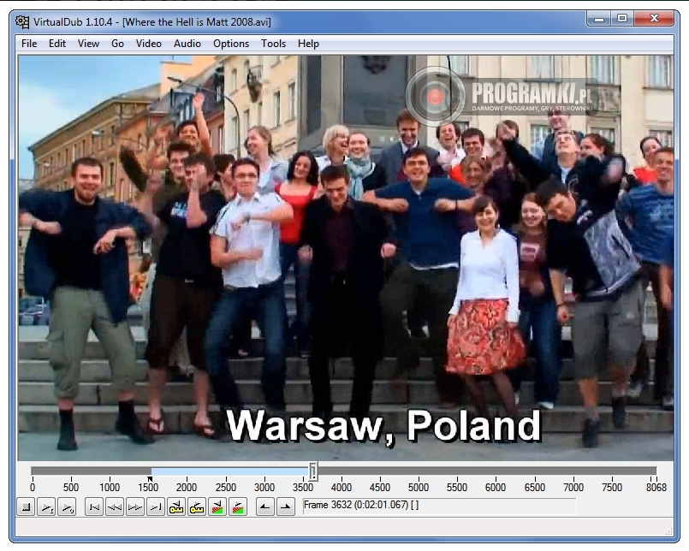Go to the next scene change
The height and width of the screenshot is (551, 689).
tap(238, 507)
